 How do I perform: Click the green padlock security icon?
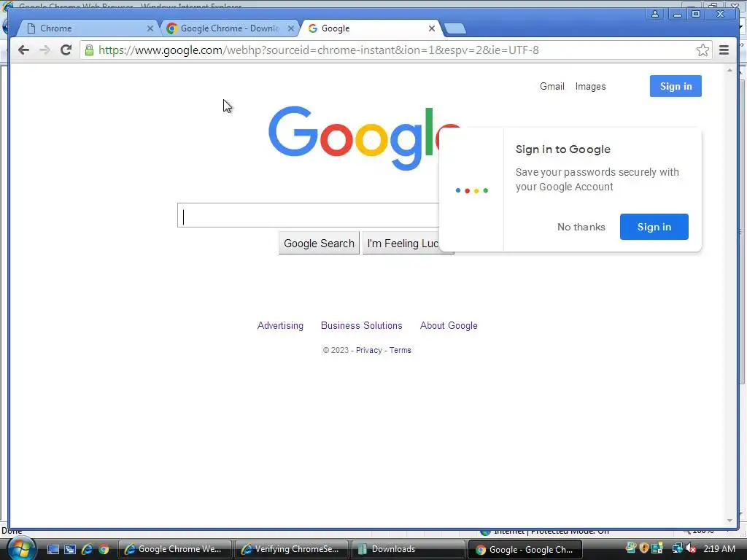89,50
